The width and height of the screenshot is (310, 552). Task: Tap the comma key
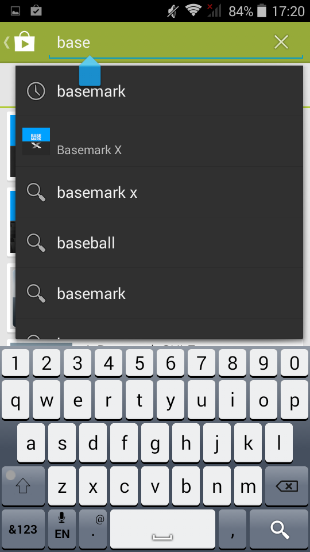[x=232, y=529]
